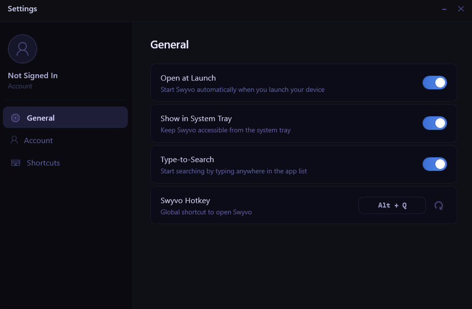Click 'Start Swyvo automatically' description text

click(x=242, y=90)
